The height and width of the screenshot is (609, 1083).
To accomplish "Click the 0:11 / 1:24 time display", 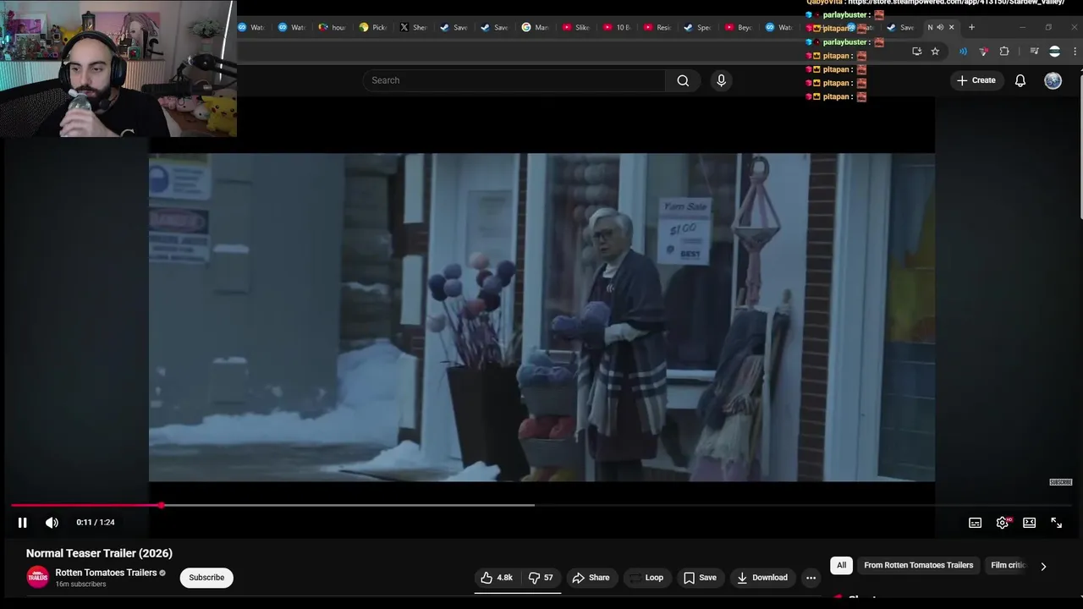I will click(96, 523).
